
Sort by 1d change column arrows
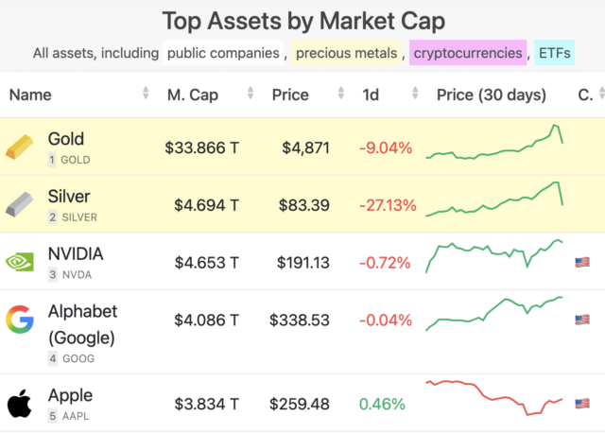point(413,95)
